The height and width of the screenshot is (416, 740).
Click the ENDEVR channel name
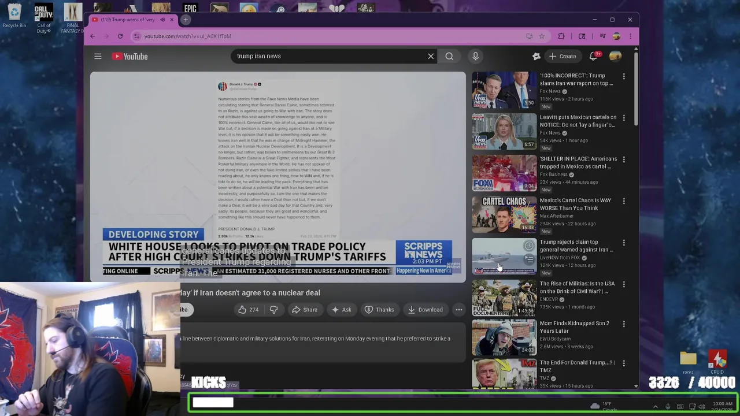pyautogui.click(x=549, y=299)
